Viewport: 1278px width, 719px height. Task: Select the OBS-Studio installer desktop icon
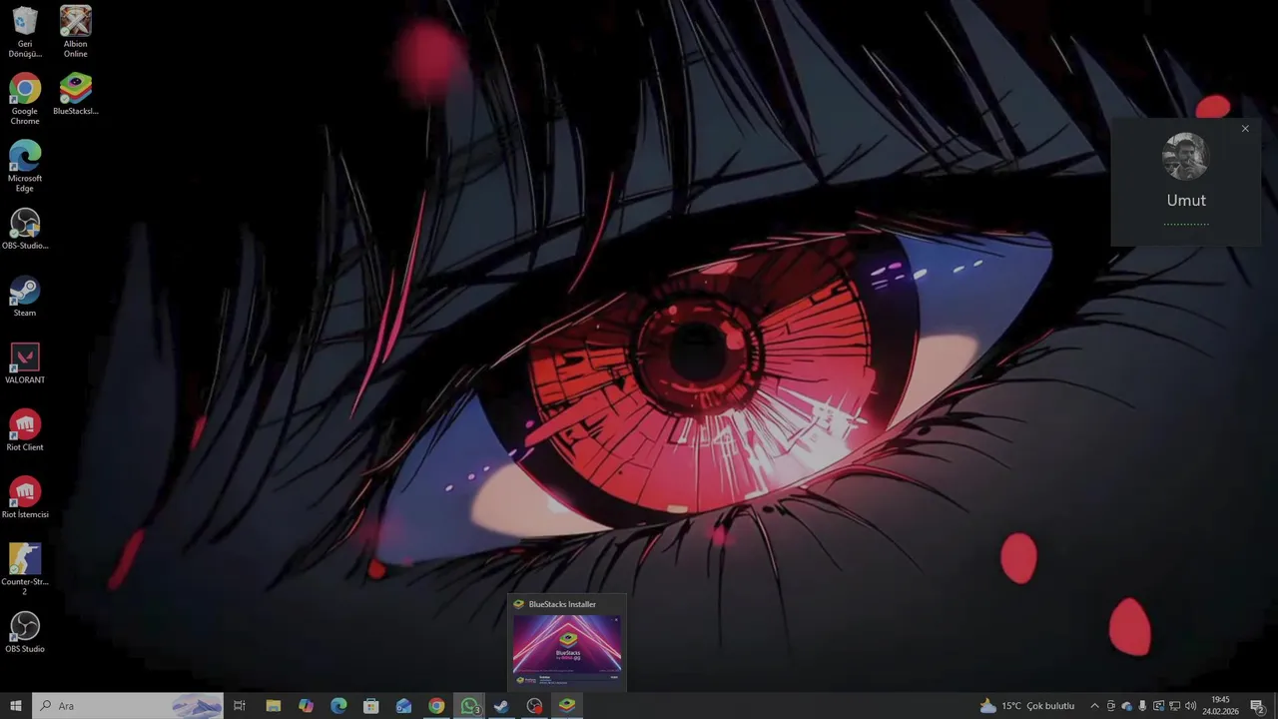click(25, 229)
